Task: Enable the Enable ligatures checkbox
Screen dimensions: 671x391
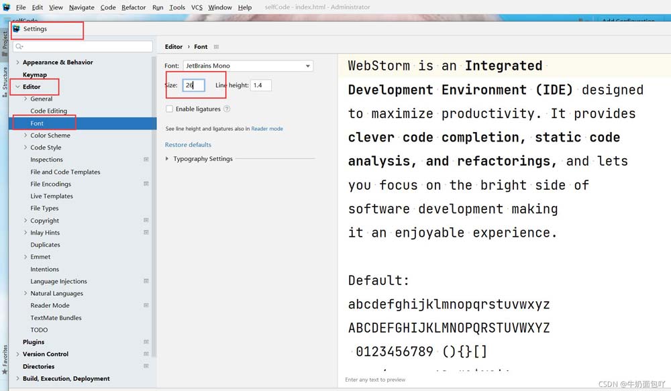Action: [170, 109]
